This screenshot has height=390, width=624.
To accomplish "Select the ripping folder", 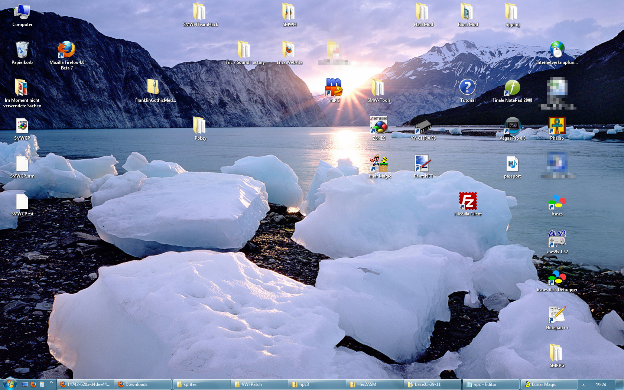I will pyautogui.click(x=512, y=16).
